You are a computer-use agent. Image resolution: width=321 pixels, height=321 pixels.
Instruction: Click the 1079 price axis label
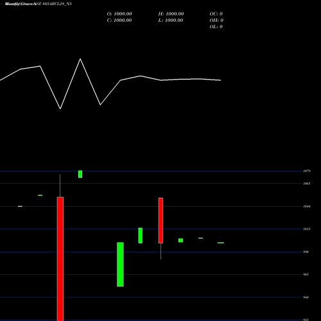[307, 171]
